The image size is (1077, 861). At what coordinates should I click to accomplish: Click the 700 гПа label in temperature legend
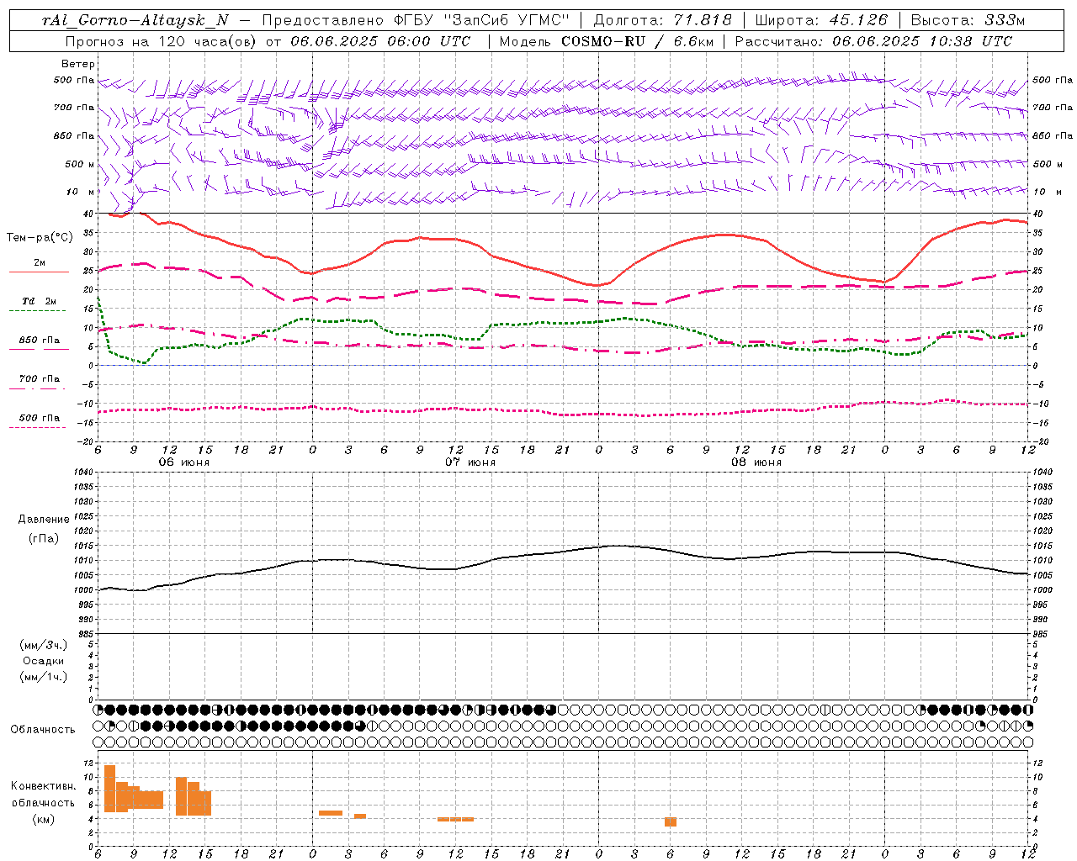[x=40, y=379]
